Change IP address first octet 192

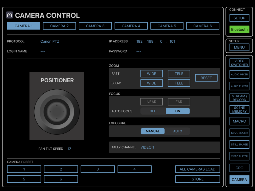pos(139,42)
